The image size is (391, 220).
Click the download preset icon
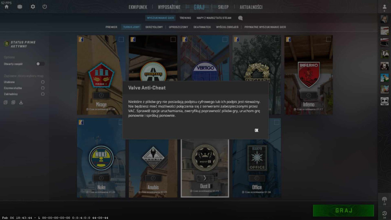tap(21, 102)
